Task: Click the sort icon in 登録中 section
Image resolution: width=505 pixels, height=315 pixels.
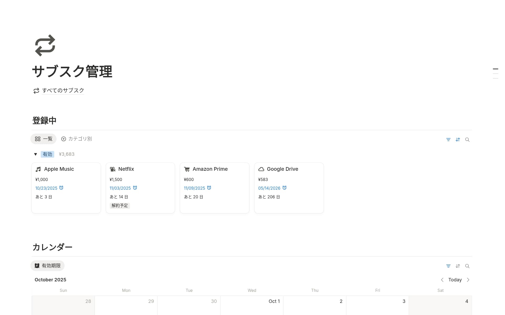Action: [x=458, y=140]
